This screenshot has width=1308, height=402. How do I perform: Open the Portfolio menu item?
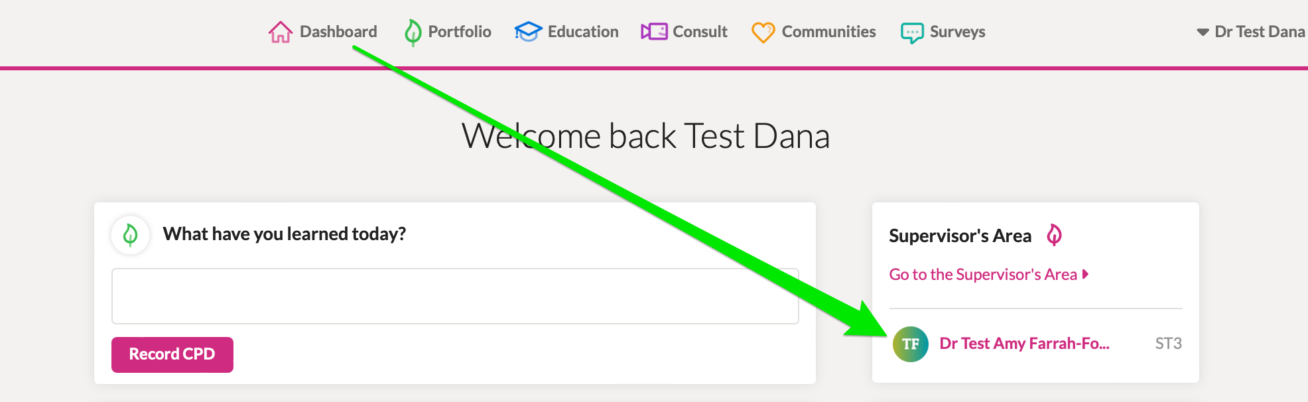(460, 32)
